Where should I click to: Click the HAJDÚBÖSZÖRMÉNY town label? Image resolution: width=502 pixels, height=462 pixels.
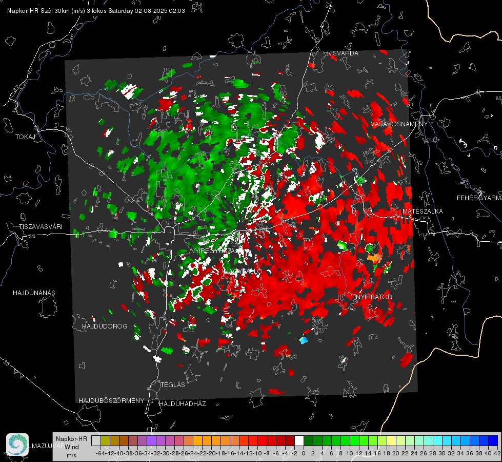[111, 401]
